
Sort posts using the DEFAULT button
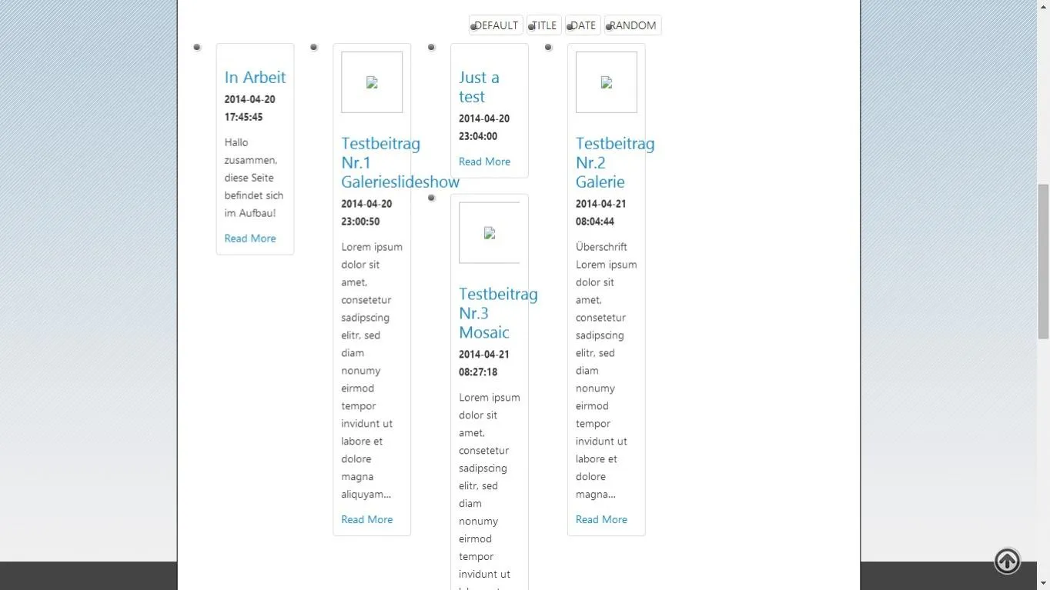496,25
